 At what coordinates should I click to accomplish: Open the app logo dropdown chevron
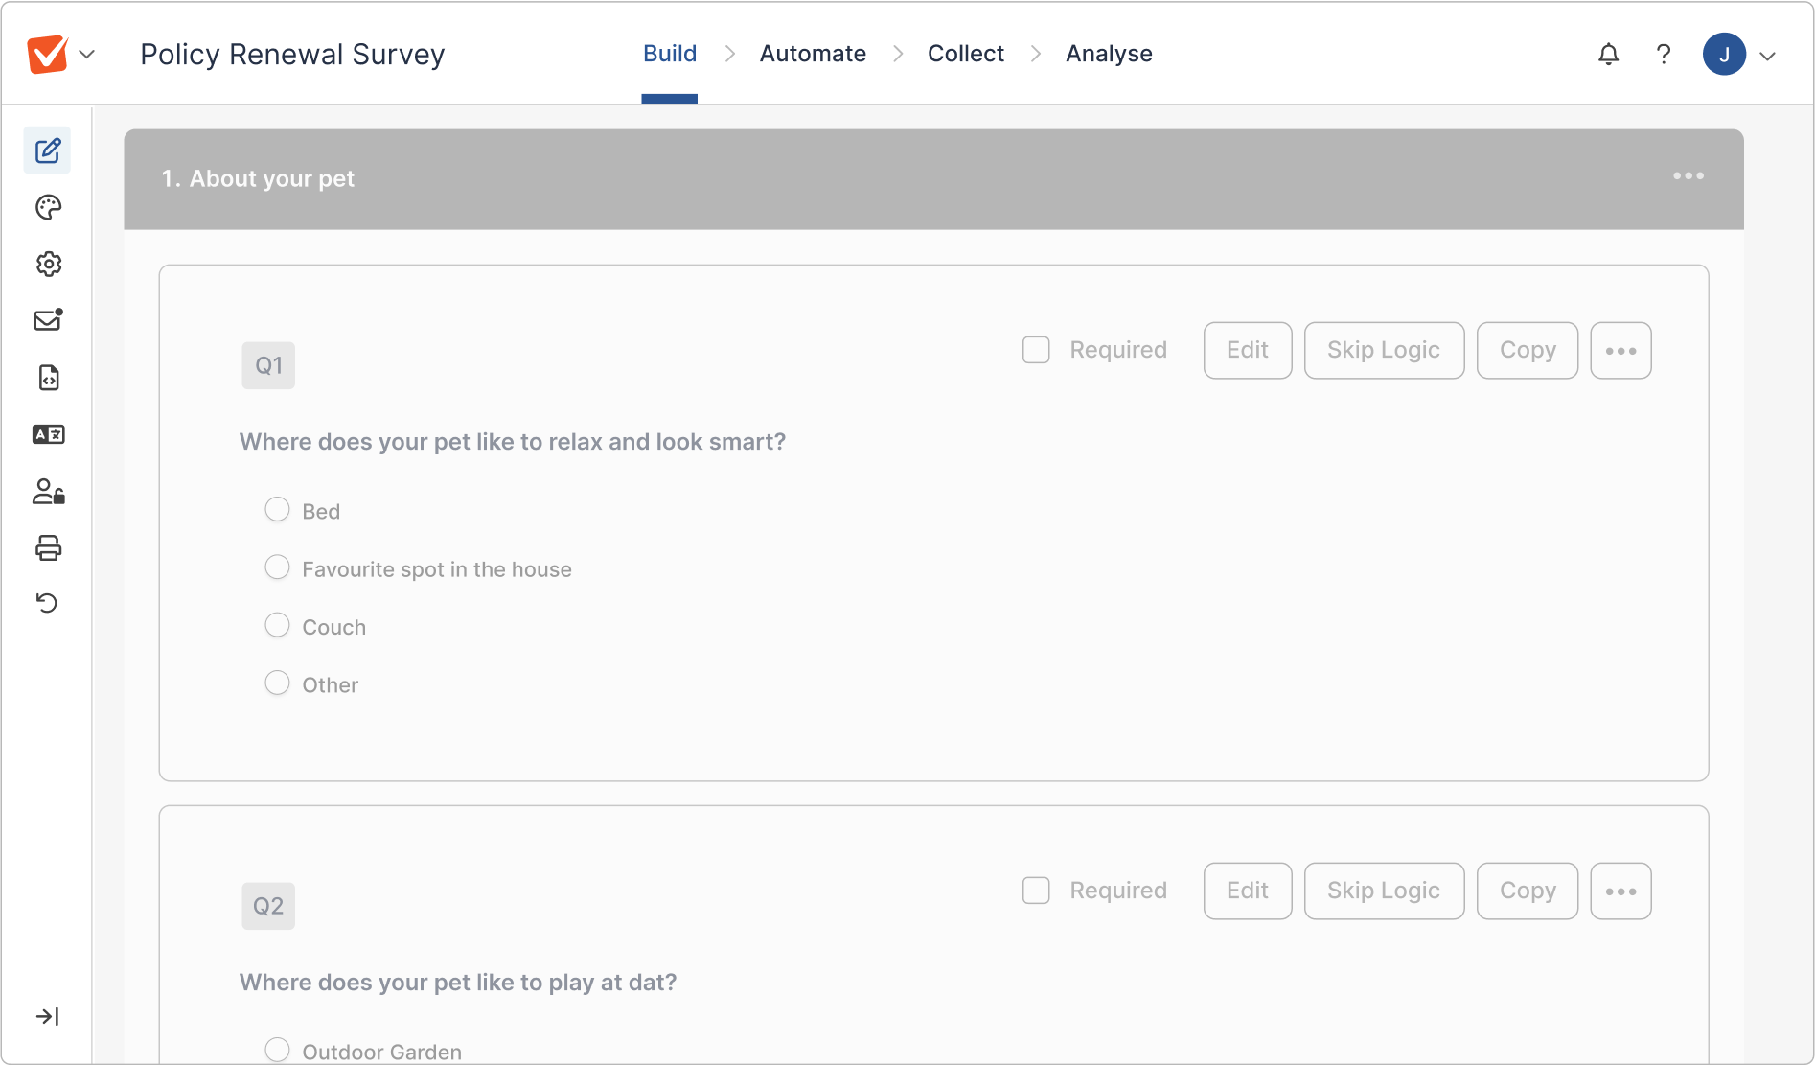click(87, 55)
